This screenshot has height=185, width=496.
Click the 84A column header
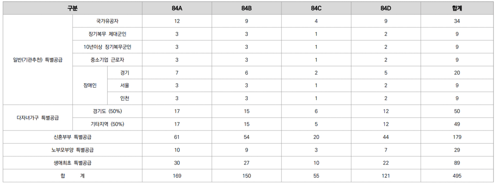click(177, 9)
